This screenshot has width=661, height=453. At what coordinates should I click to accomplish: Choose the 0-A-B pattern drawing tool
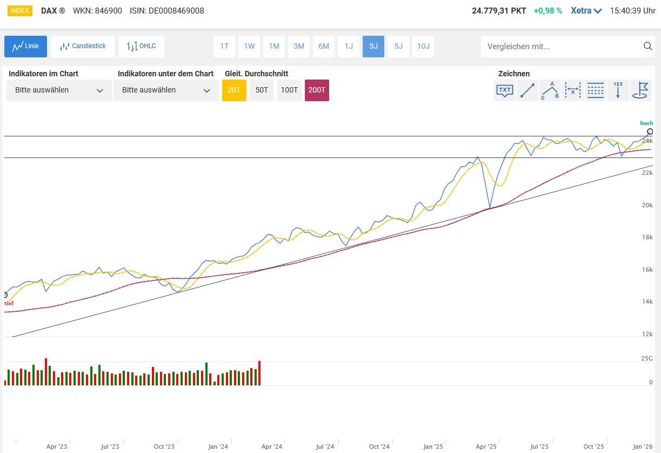coord(550,90)
